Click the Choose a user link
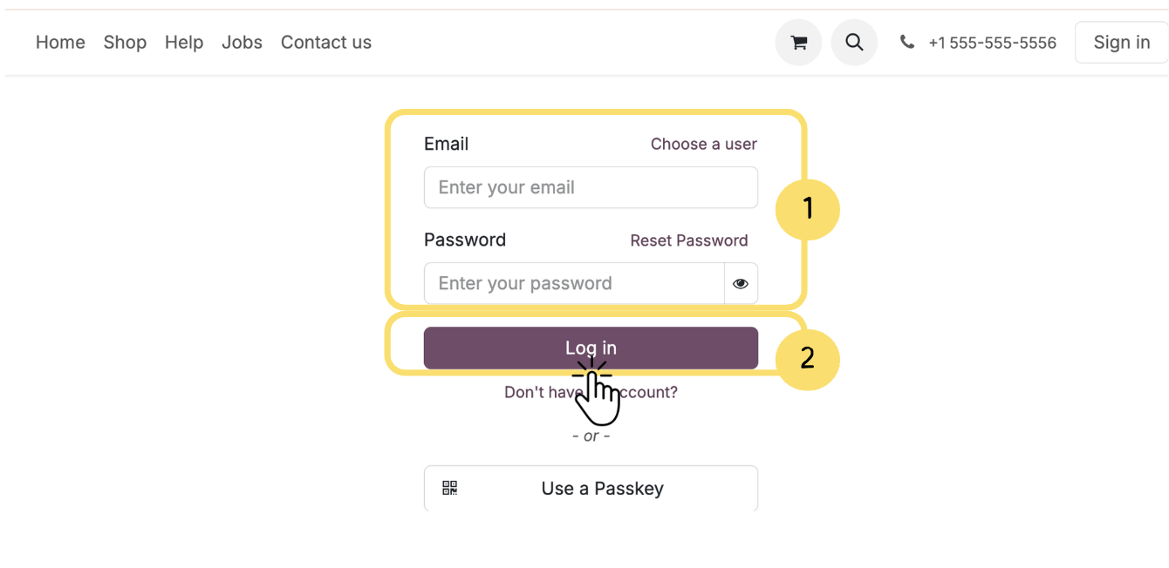 703,144
